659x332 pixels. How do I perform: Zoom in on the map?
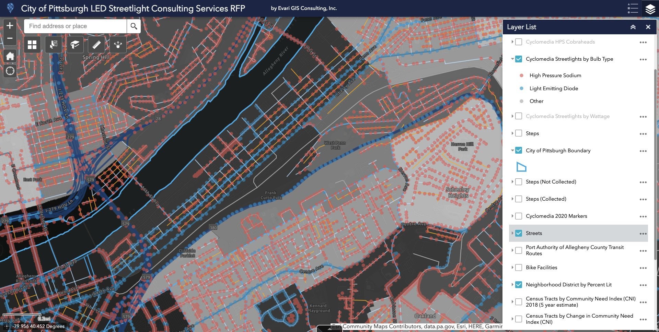pos(10,26)
